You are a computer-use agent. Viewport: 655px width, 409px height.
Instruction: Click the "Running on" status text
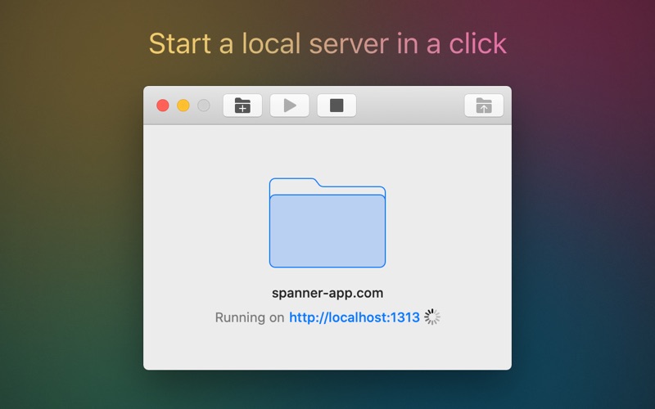pos(250,317)
